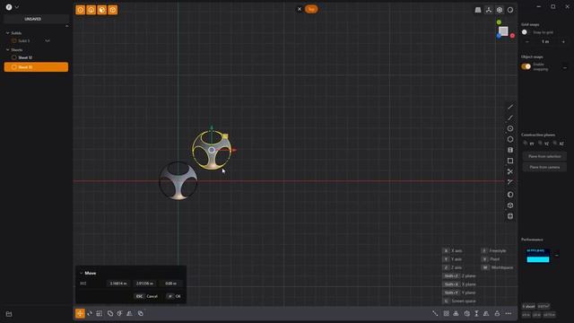574x323 pixels.
Task: Collapse the Solids group
Action: pos(8,33)
